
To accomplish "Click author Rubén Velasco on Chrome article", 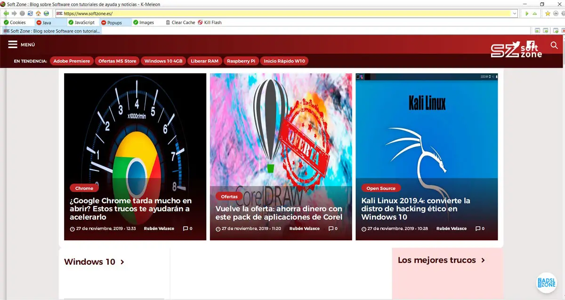I will point(159,229).
